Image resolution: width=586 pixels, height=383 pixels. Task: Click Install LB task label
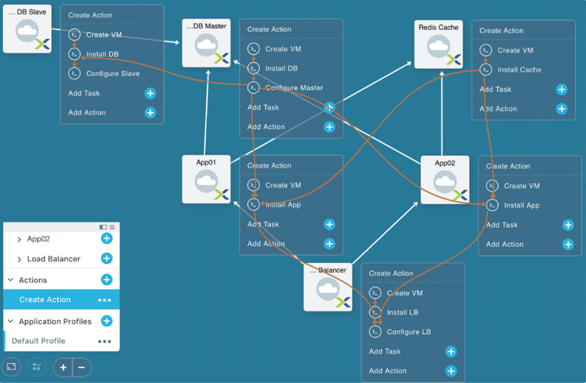402,313
